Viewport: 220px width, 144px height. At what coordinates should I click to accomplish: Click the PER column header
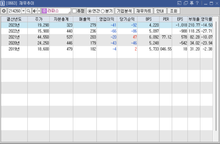166,19
